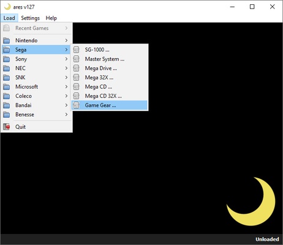Expand the Microsoft submenu arrow
The width and height of the screenshot is (283, 245).
tap(66, 87)
